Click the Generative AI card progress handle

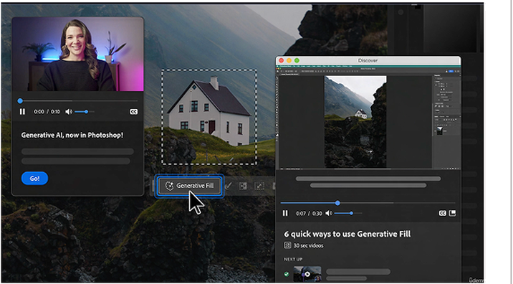click(x=20, y=101)
